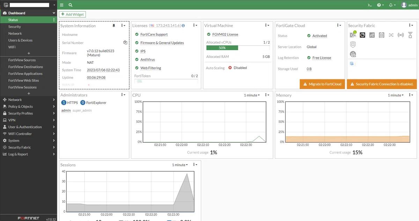This screenshot has height=221, width=419.
Task: Open Sessions widget options menu
Action: [x=195, y=164]
